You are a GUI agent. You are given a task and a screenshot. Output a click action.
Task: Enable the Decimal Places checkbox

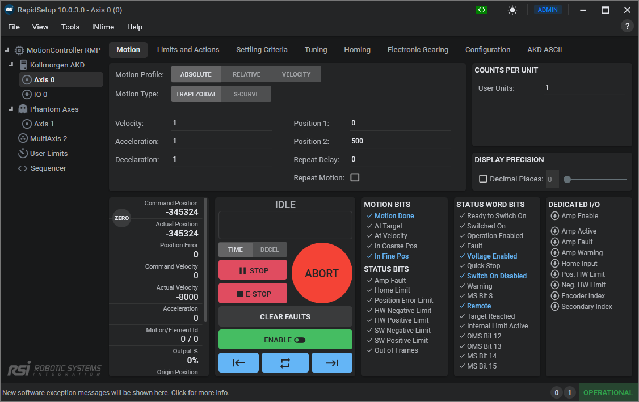point(483,179)
